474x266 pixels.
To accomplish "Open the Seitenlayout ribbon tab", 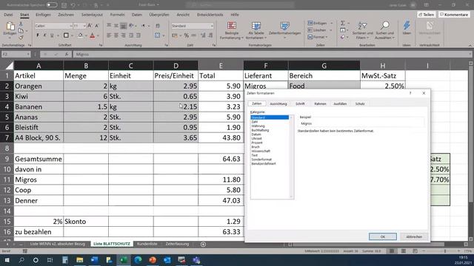I will click(x=92, y=15).
